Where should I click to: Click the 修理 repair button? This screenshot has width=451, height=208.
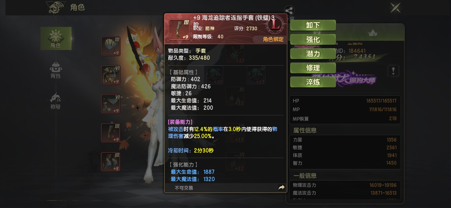tap(313, 68)
